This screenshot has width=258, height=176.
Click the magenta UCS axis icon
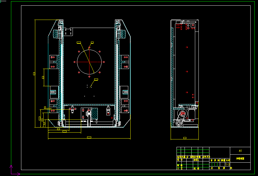pyautogui.click(x=15, y=170)
